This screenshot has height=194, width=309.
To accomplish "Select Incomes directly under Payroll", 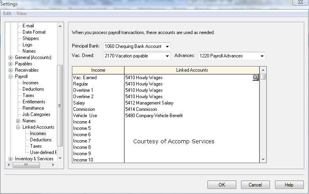I will 30,83.
